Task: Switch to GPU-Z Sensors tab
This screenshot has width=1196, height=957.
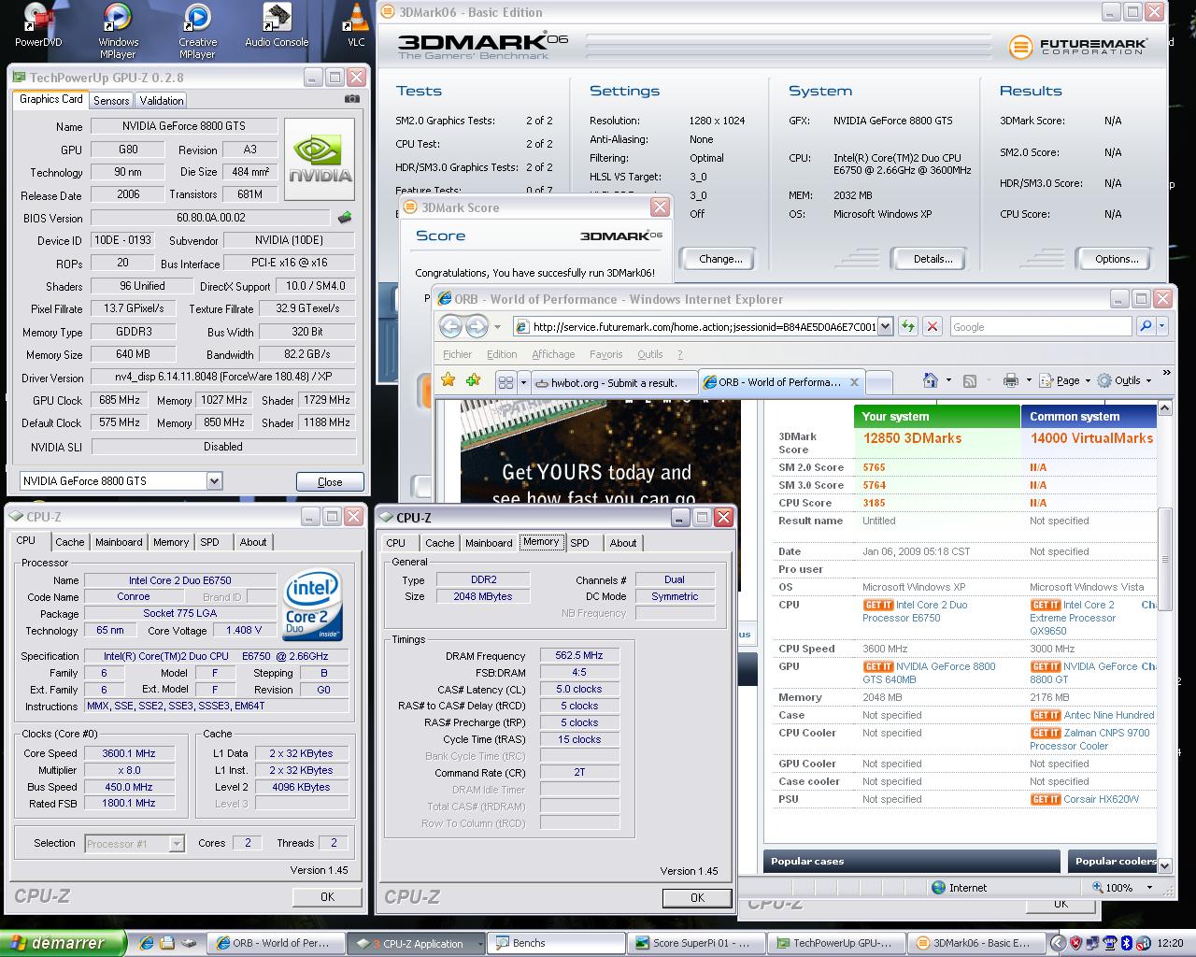Action: coord(111,100)
